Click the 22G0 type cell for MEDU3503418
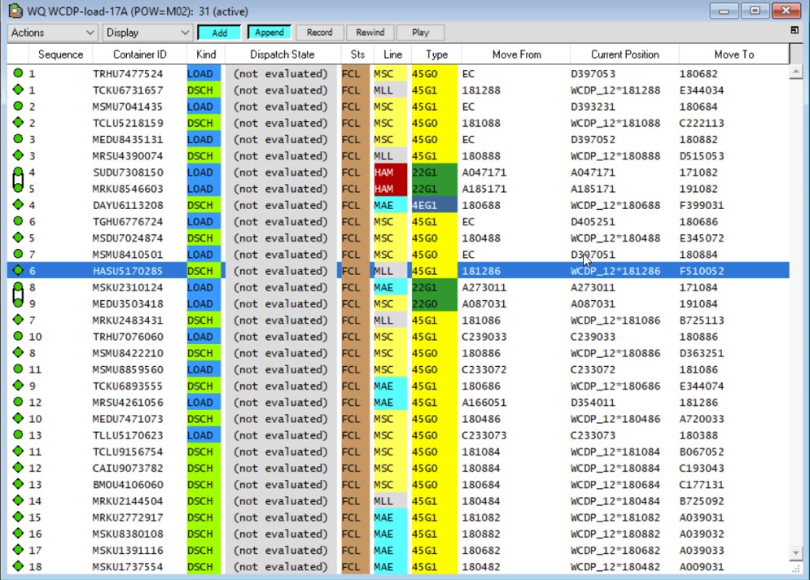Image resolution: width=810 pixels, height=580 pixels. tap(434, 304)
